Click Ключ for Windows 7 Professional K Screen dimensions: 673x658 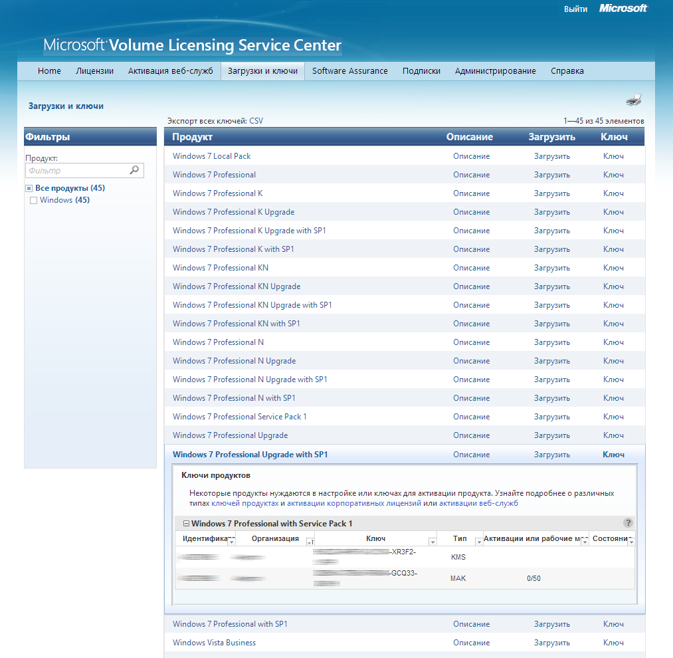613,193
